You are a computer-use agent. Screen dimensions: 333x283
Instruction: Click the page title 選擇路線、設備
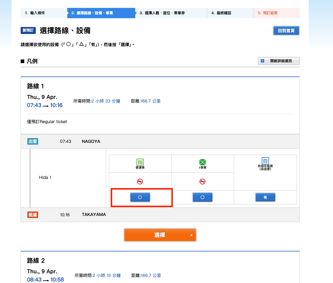pyautogui.click(x=65, y=31)
